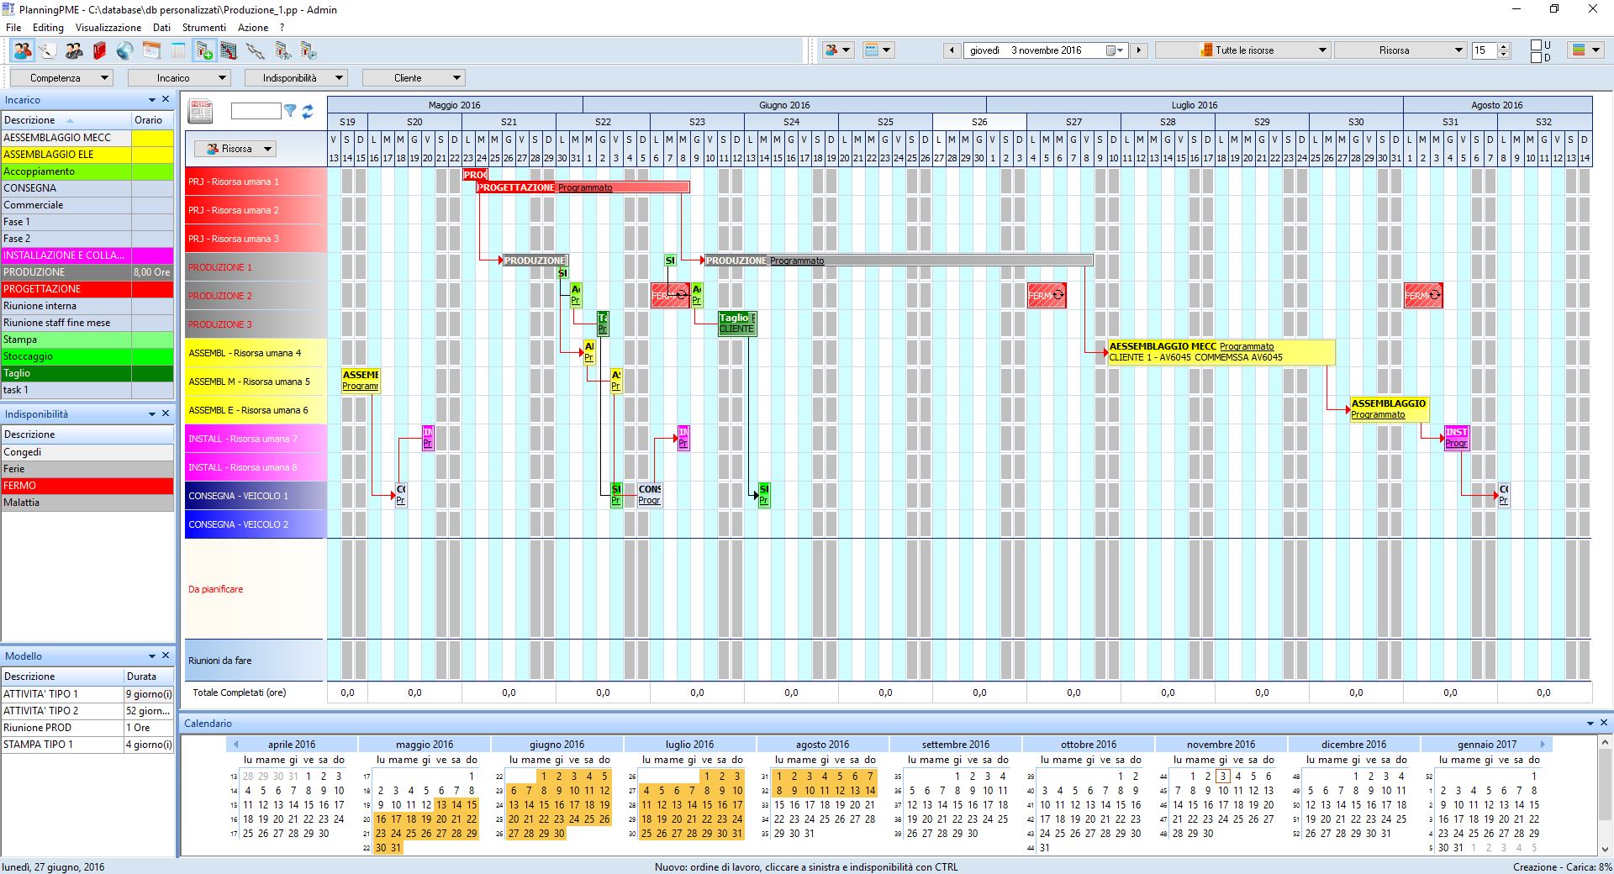Click the search field beside the filter icon

click(x=256, y=110)
